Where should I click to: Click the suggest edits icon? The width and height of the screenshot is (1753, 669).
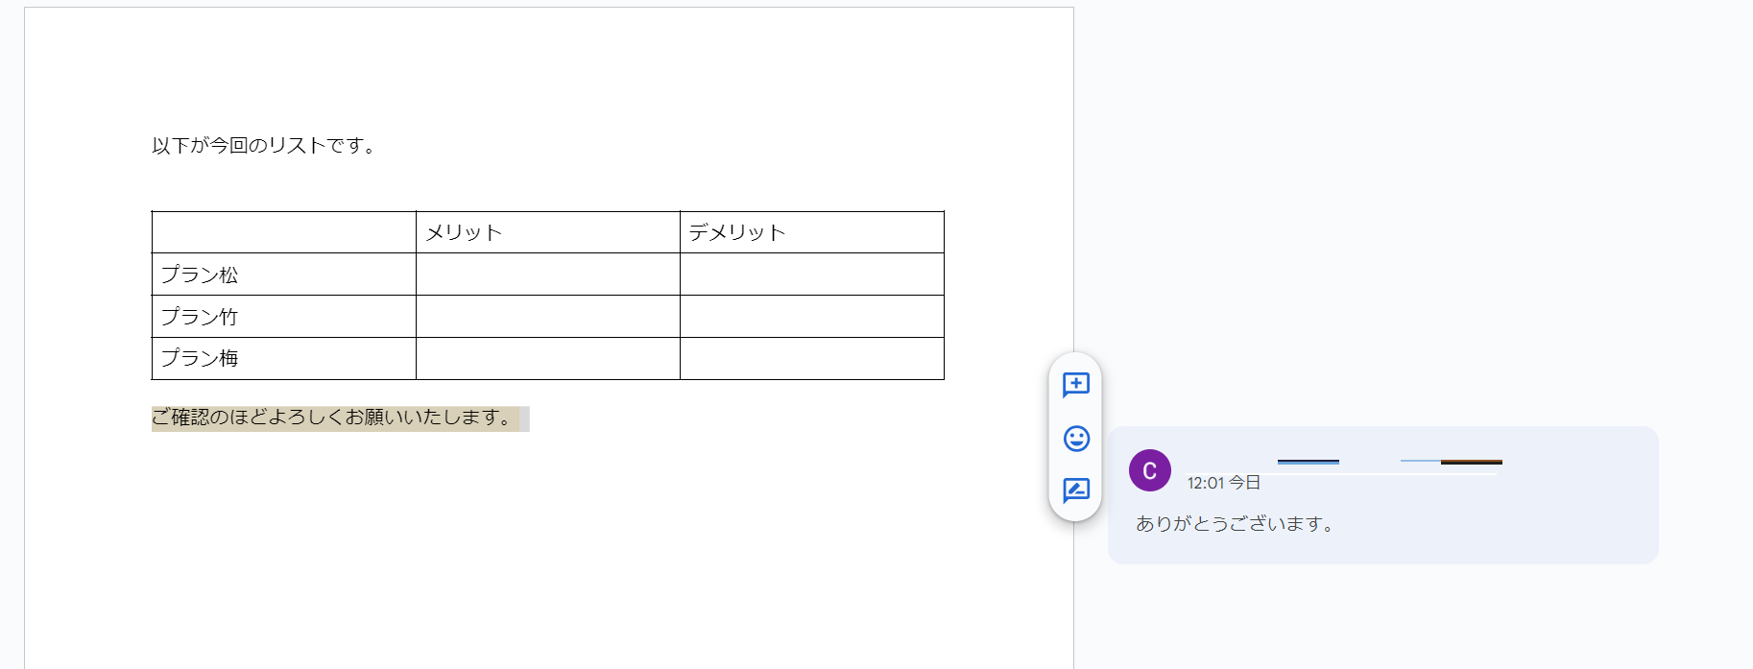[x=1075, y=490]
